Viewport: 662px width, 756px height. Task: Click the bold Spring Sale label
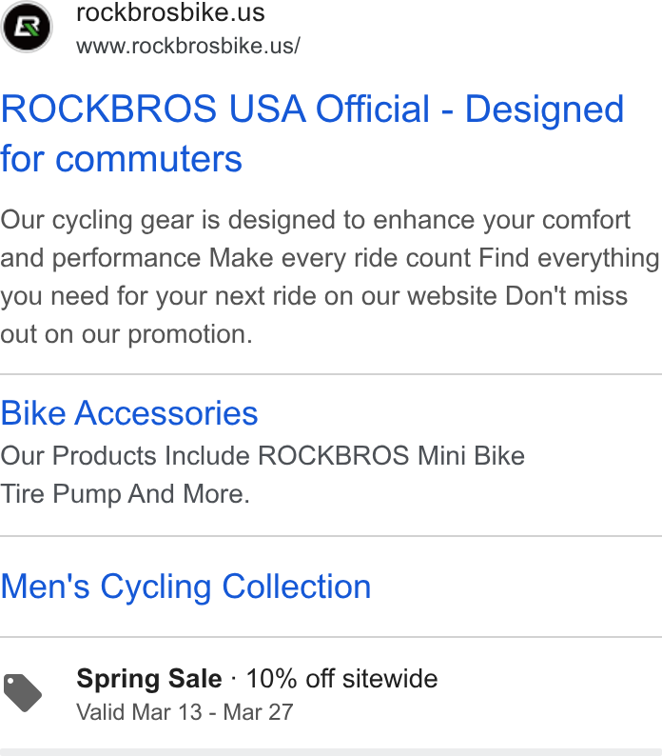149,678
